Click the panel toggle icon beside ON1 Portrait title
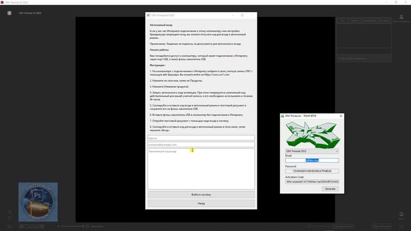Screen dimensions: 411x231 pos(10,13)
